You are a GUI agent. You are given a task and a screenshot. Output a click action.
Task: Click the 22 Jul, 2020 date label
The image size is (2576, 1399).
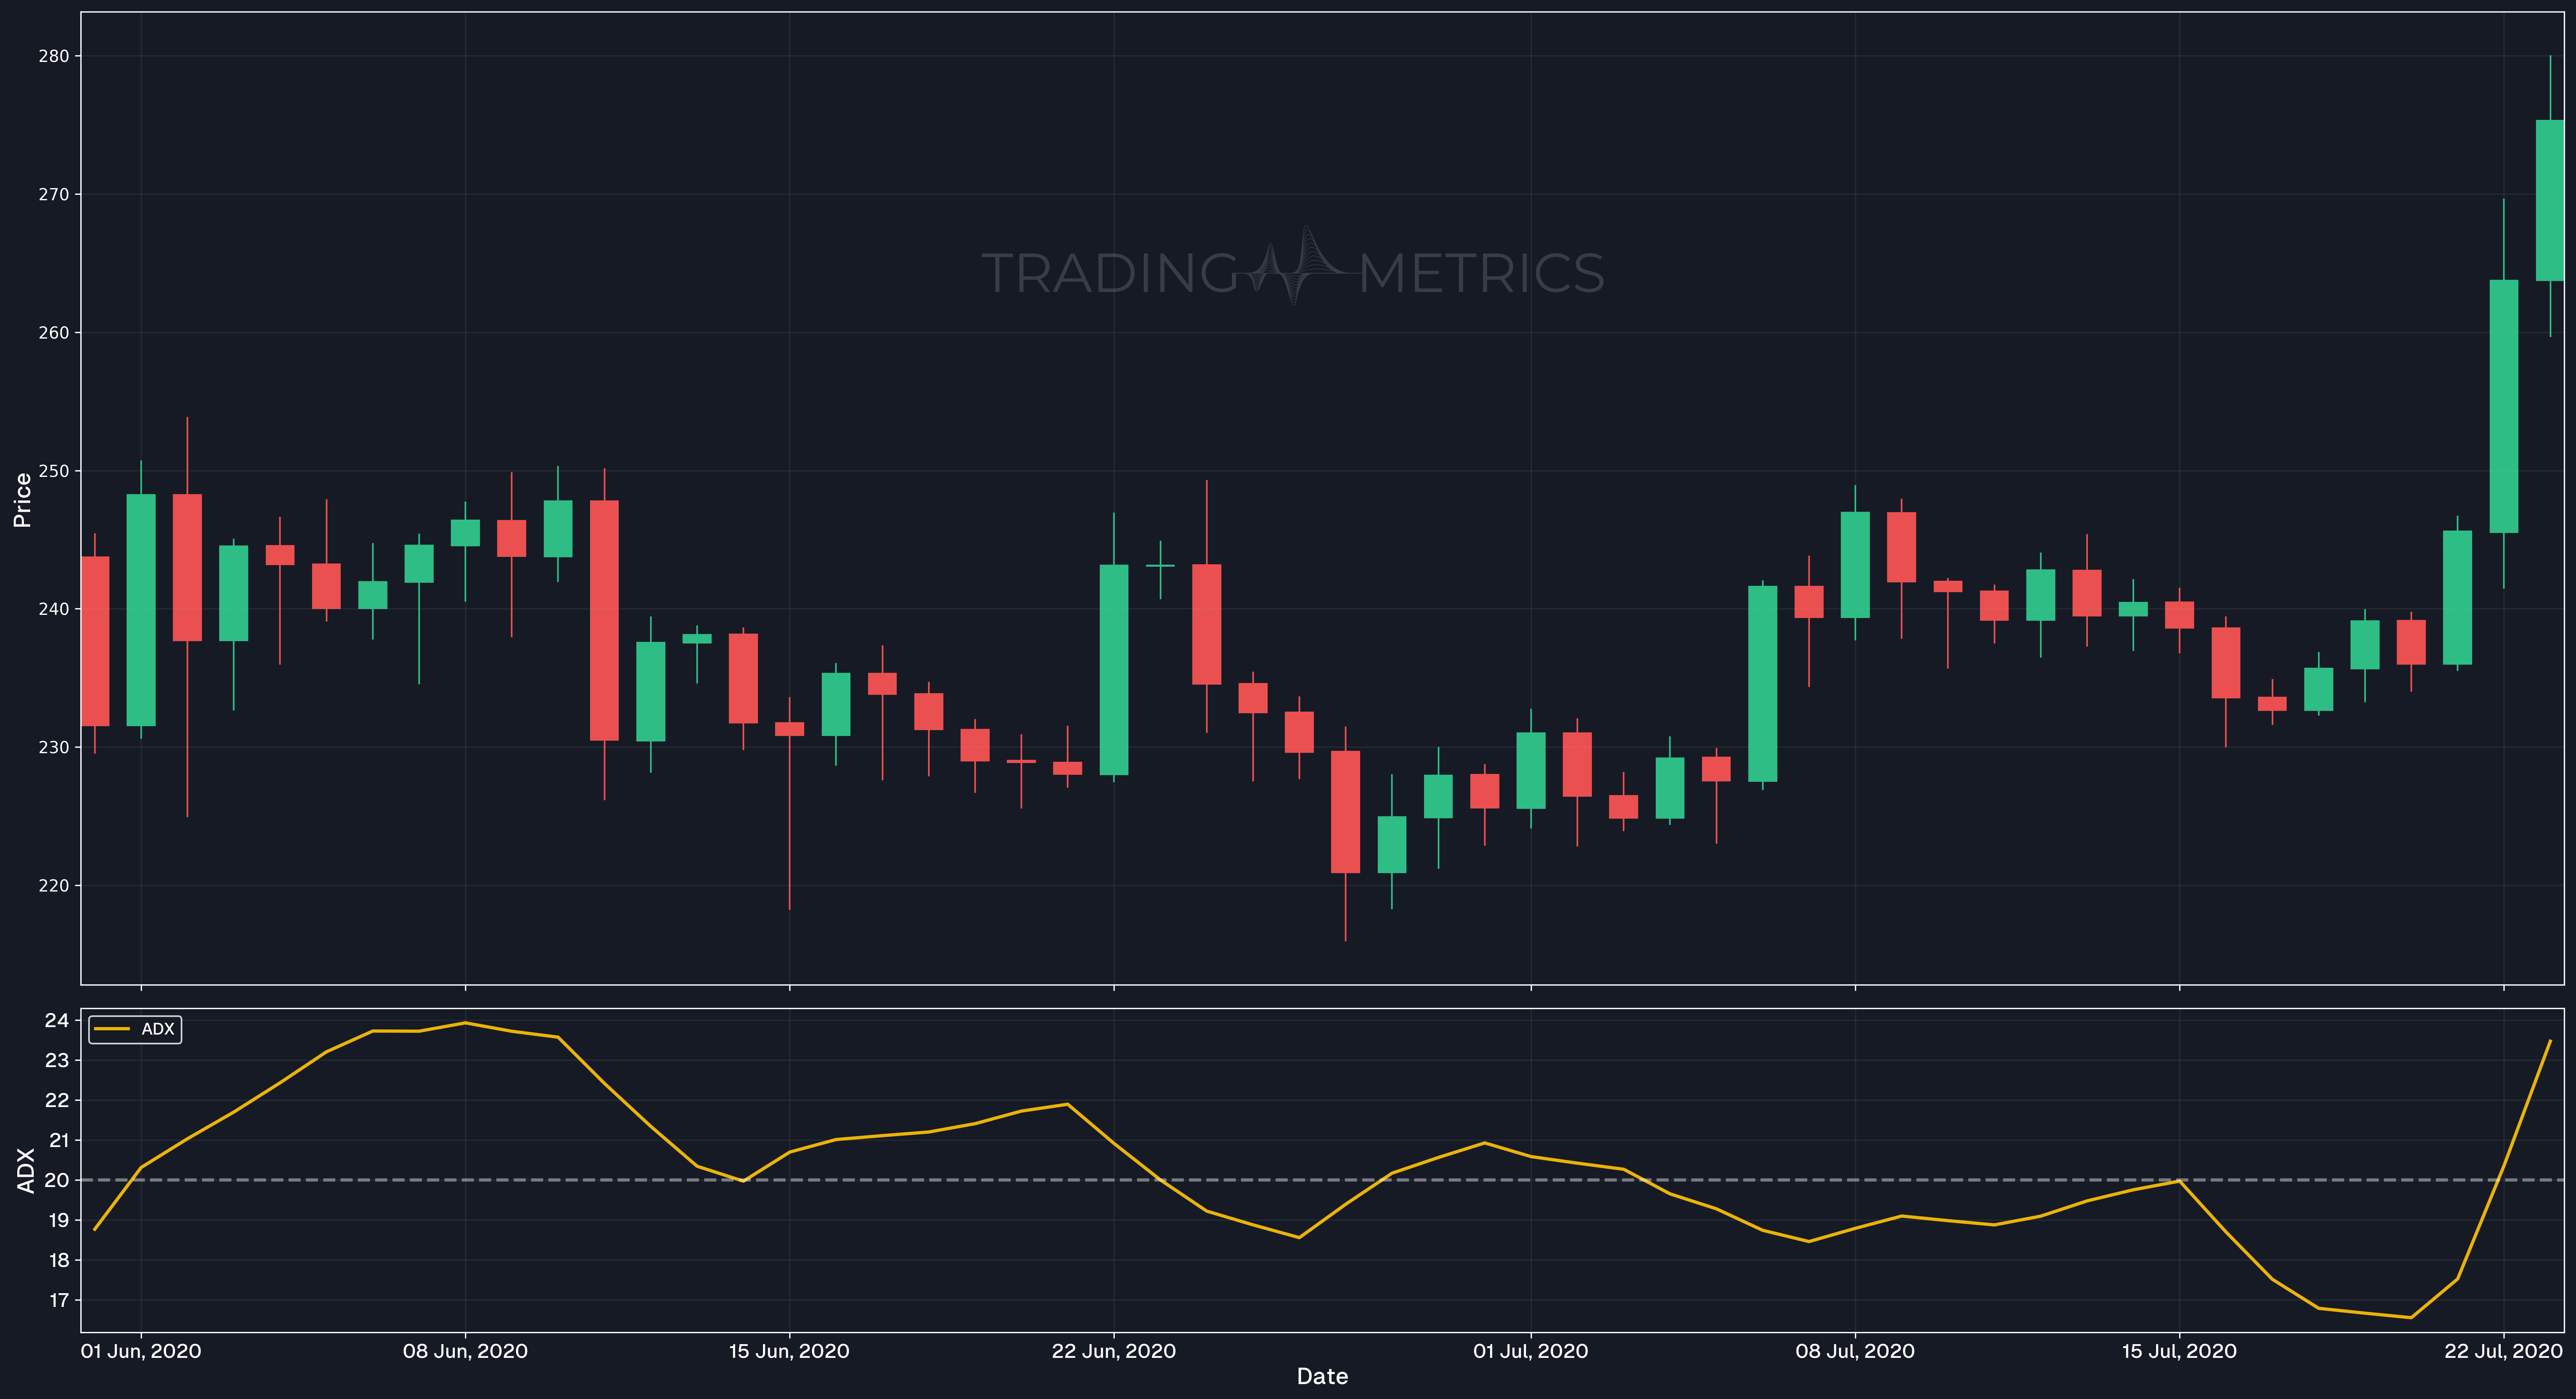[2503, 1351]
